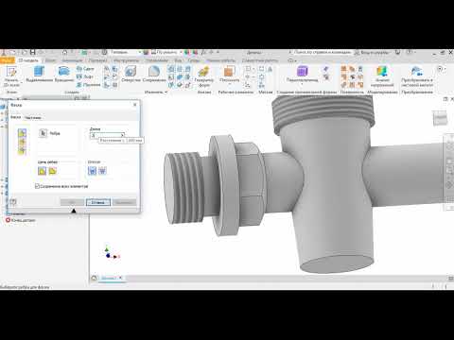This screenshot has width=454, height=340.
Task: Switch to the Эскиз ribbon tab
Action: point(50,60)
